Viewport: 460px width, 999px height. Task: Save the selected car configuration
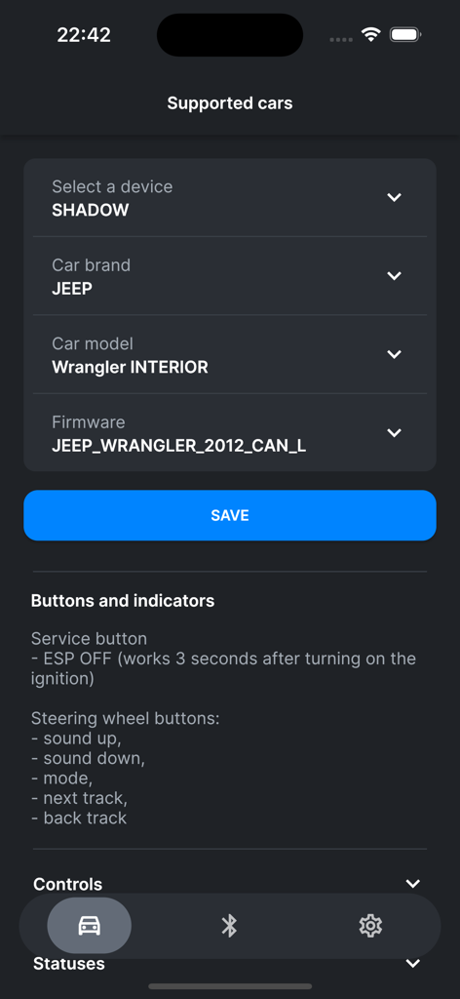(x=230, y=515)
